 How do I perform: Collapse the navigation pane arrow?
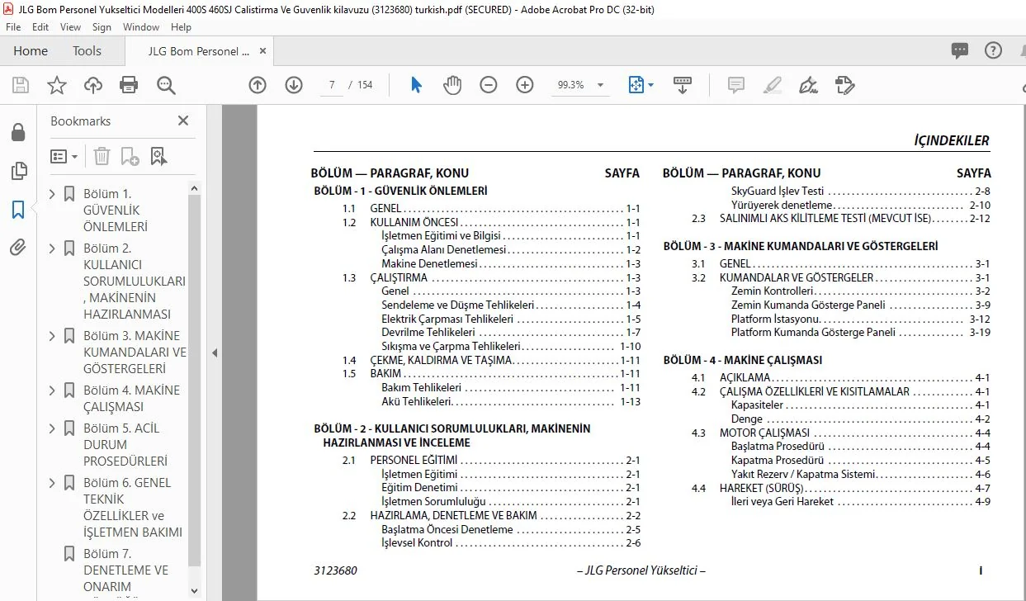[215, 353]
